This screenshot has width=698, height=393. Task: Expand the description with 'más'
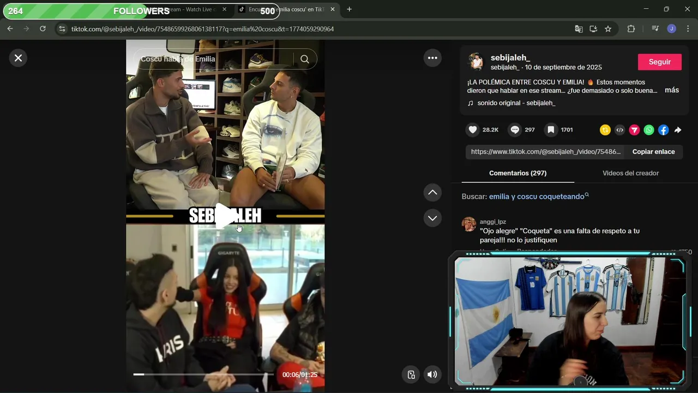pos(672,90)
